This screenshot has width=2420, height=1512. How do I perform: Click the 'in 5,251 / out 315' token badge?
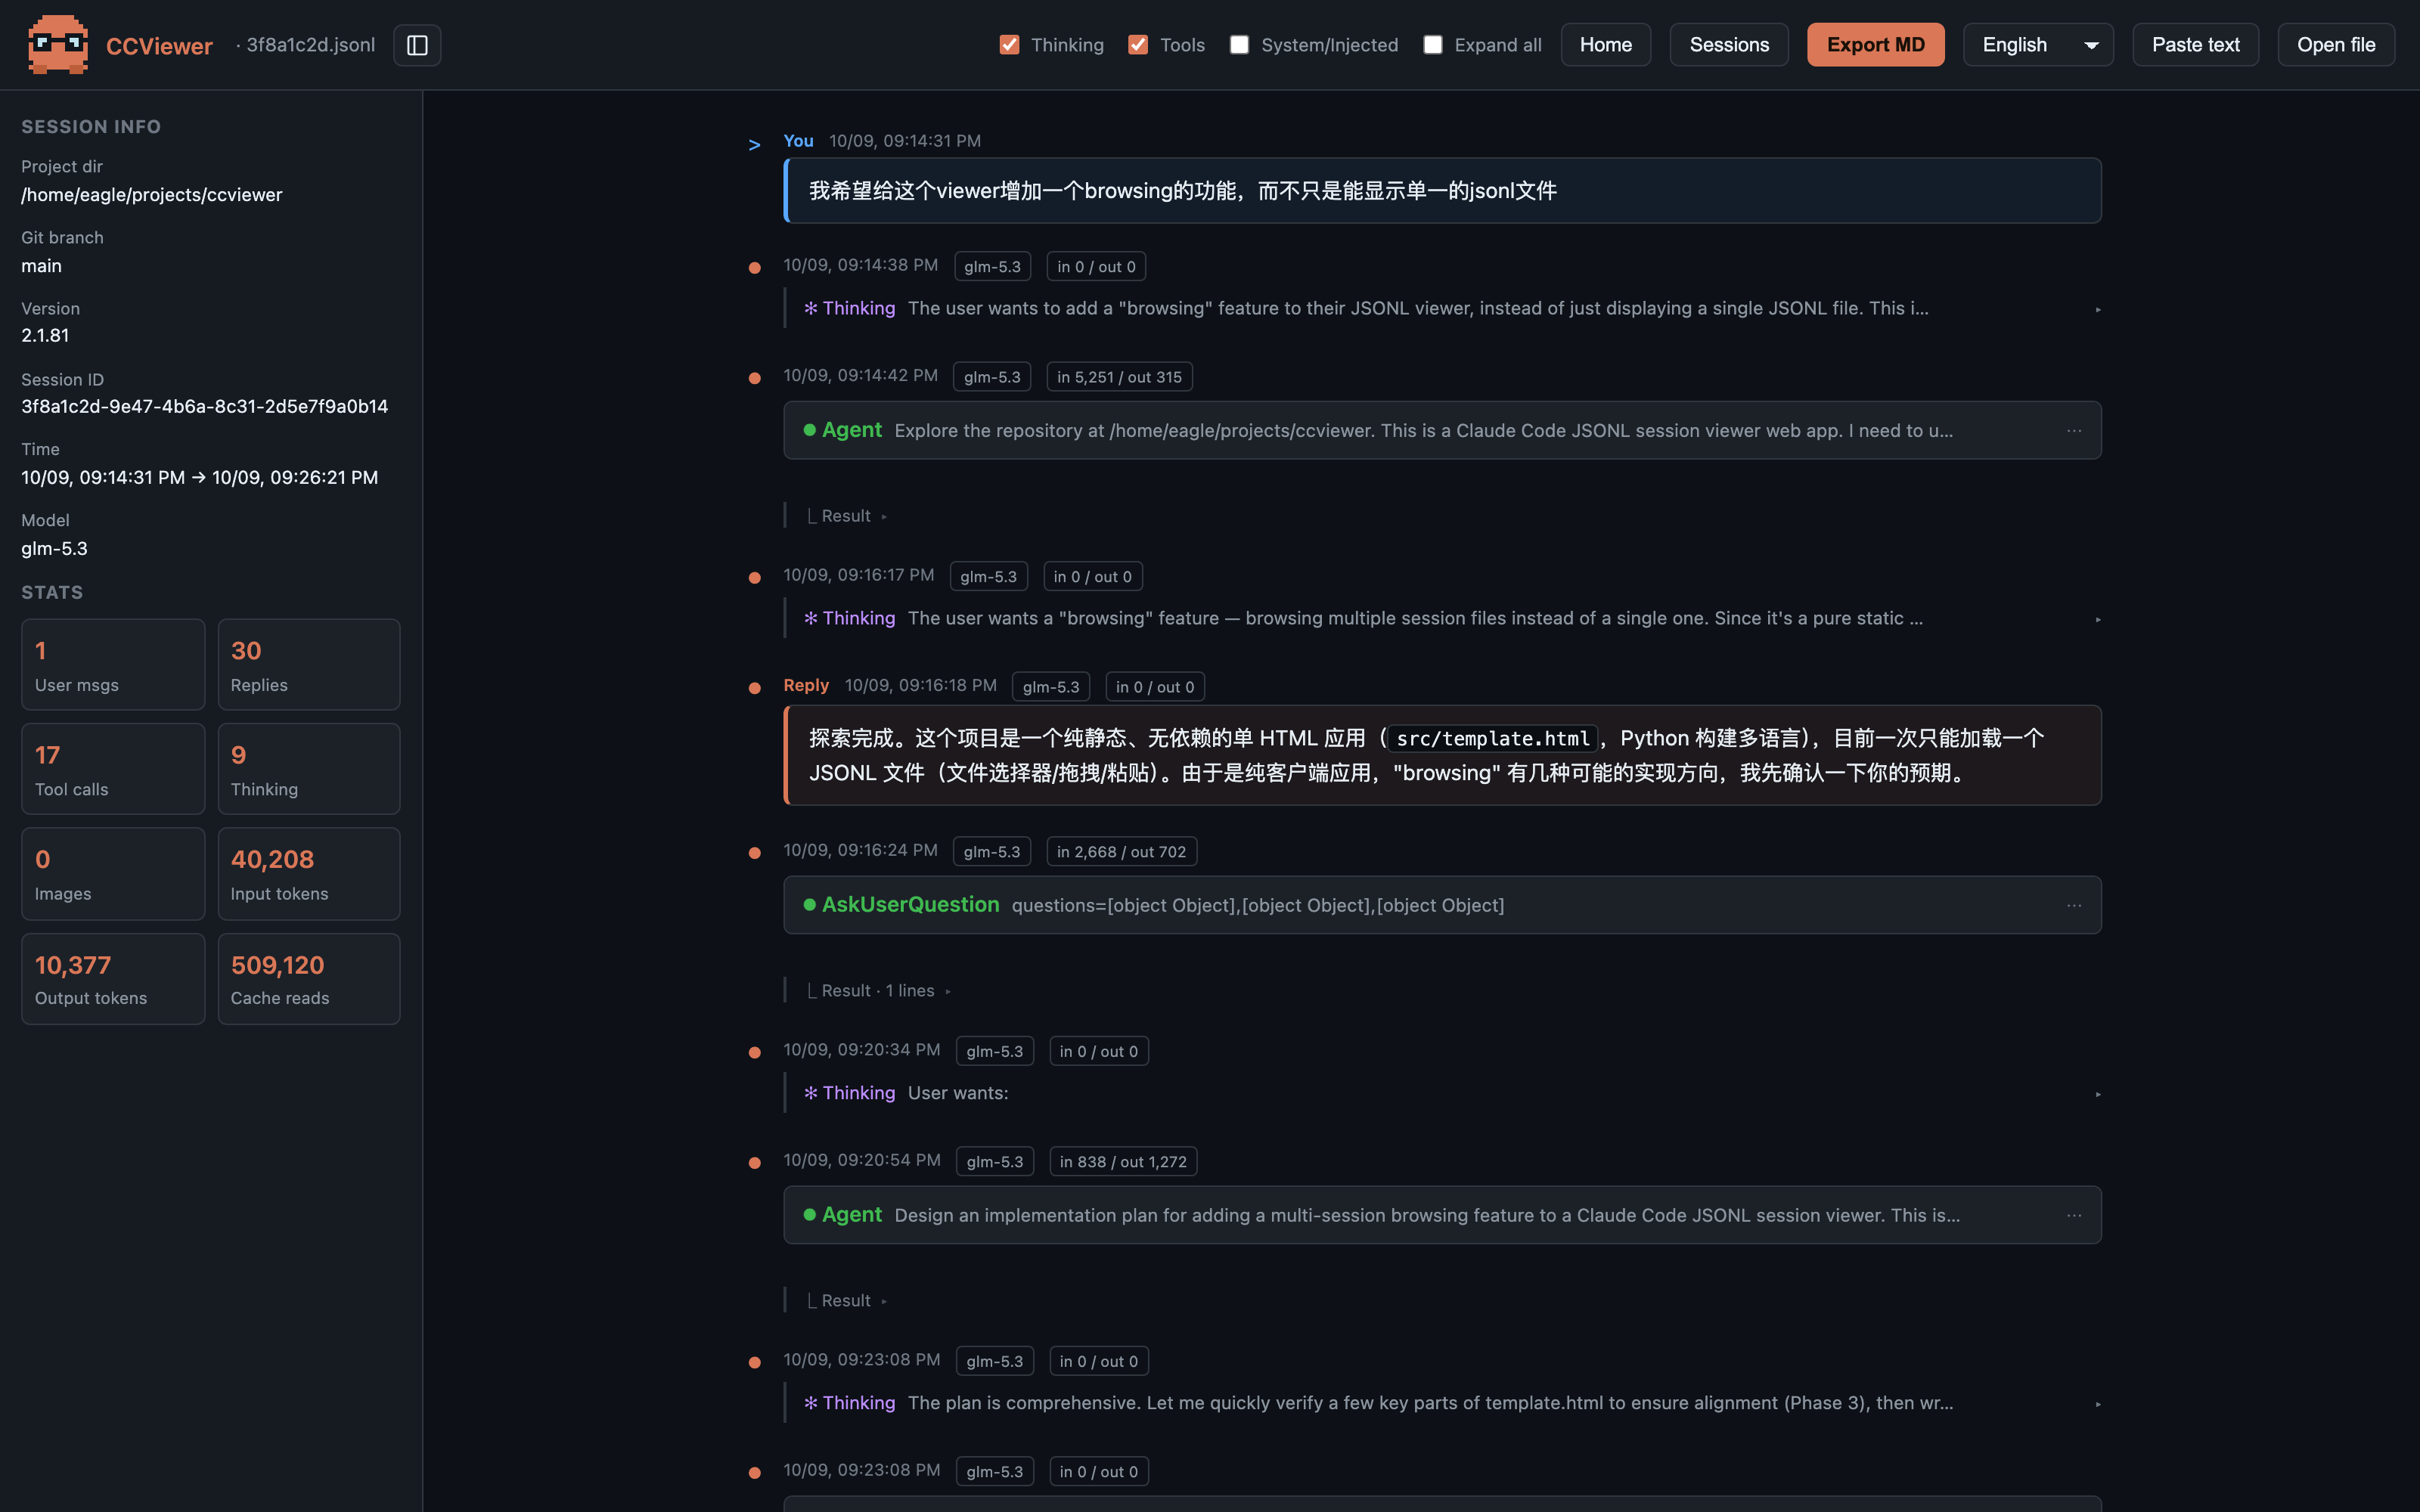click(1119, 377)
